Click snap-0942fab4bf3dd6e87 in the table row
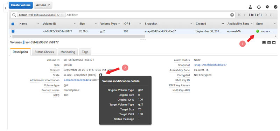The width and height of the screenshot is (280, 131). 160,31
